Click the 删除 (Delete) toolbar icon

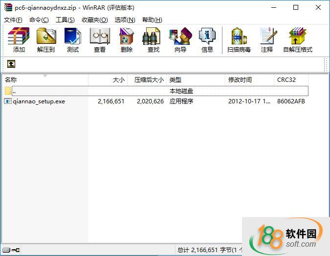[x=126, y=40]
